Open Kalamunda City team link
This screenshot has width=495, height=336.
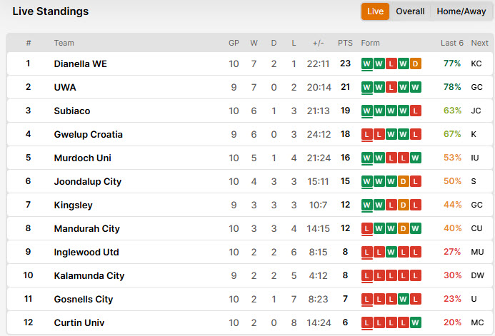(x=89, y=275)
